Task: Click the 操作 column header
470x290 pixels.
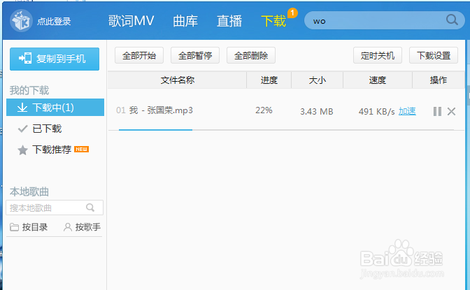Action: tap(439, 80)
